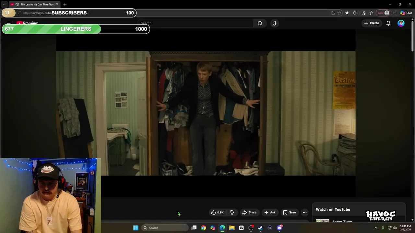Open Edge Settings and more ellipsis
Screen dimensions: 415x233
[394, 13]
